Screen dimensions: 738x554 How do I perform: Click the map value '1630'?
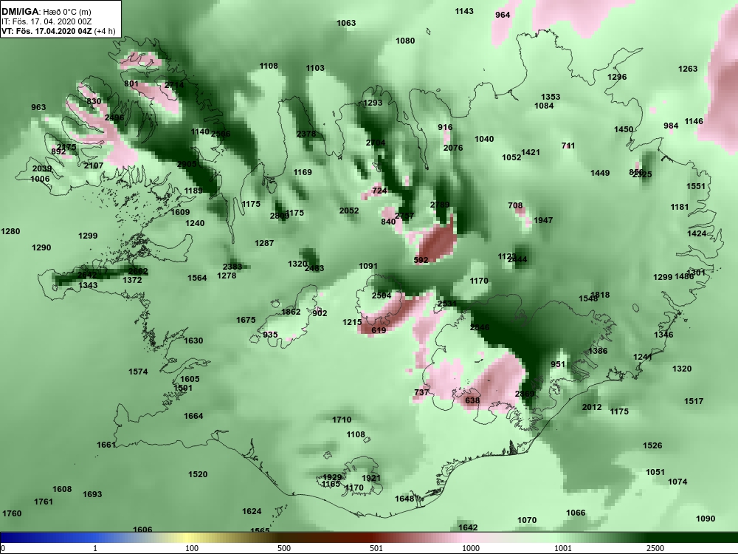click(193, 341)
